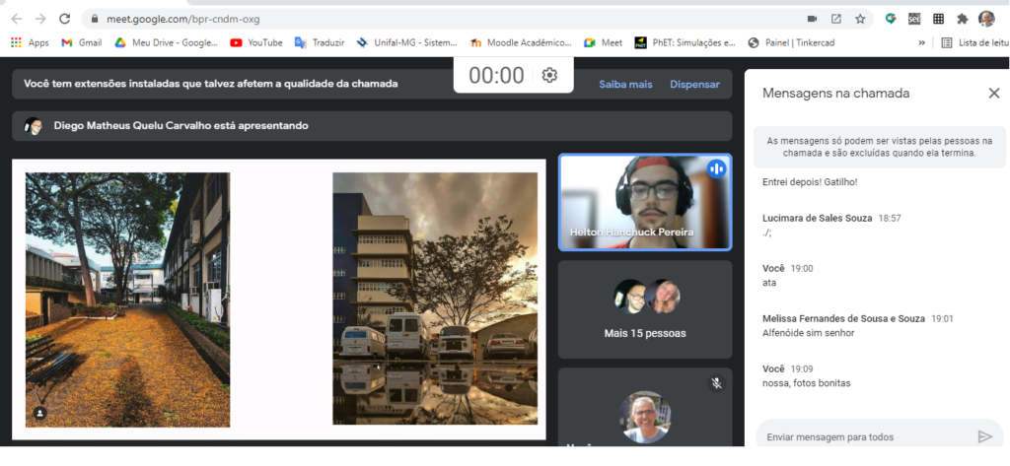Open the Chrome profile avatar menu
The height and width of the screenshot is (466, 1010).
[x=986, y=19]
